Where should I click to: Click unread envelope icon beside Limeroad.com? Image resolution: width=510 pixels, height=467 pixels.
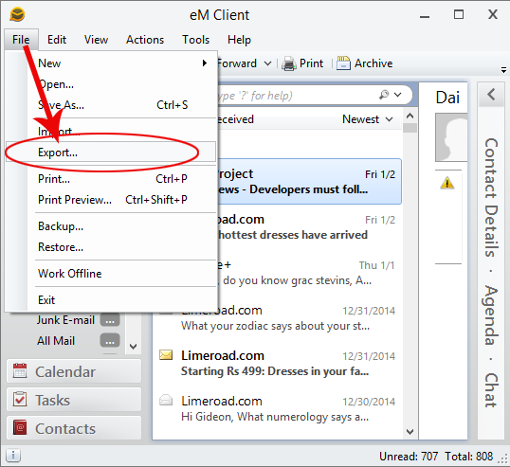click(x=166, y=355)
